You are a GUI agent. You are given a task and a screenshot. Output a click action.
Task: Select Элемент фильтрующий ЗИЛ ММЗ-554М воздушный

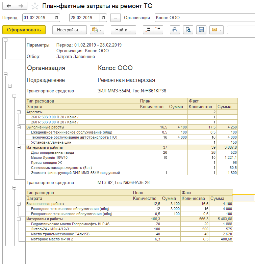[131, 173]
